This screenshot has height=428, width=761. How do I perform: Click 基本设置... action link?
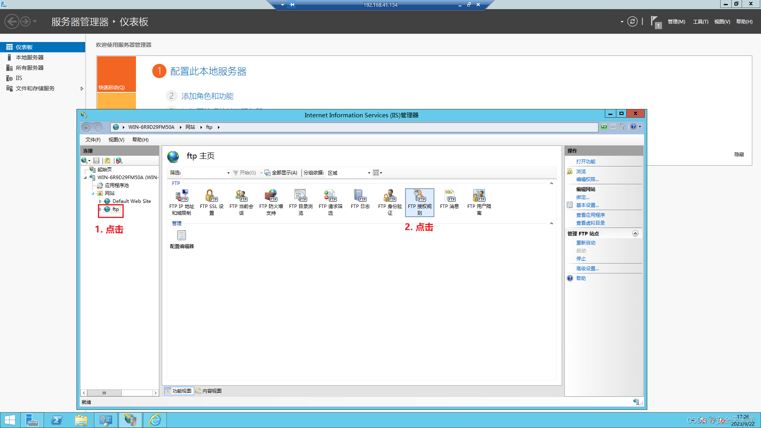point(587,205)
